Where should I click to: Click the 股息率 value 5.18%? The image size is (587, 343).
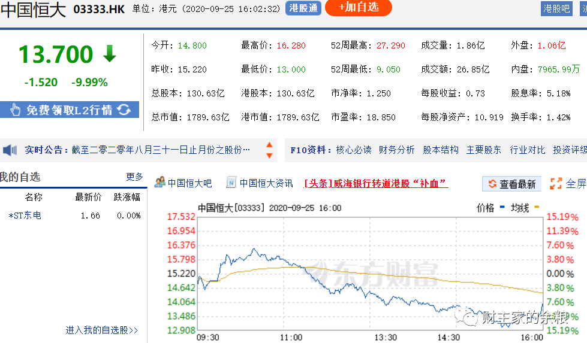pyautogui.click(x=559, y=93)
